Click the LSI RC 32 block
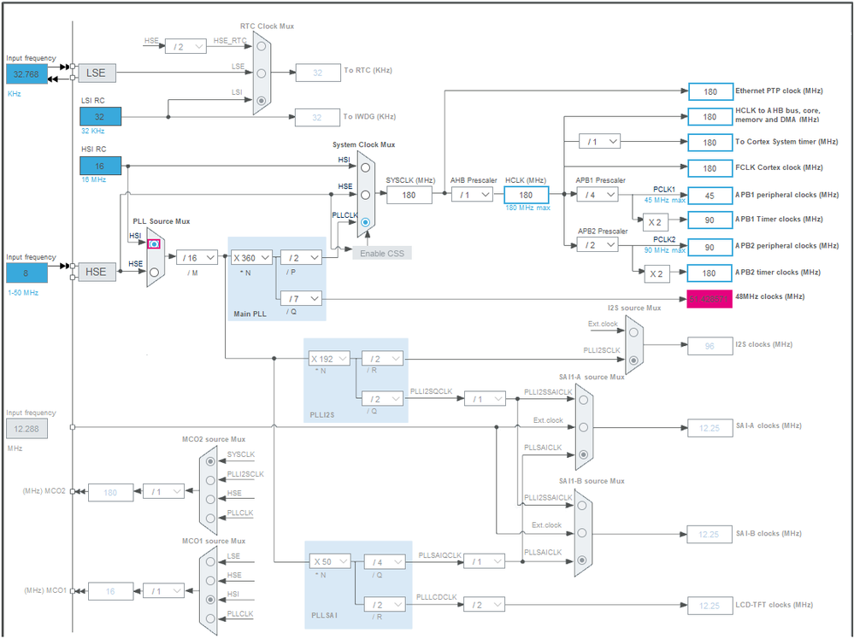This screenshot has width=854, height=639. (x=100, y=116)
